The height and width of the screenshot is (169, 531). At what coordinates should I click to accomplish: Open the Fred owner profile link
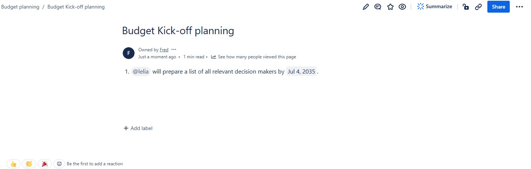[x=164, y=50]
